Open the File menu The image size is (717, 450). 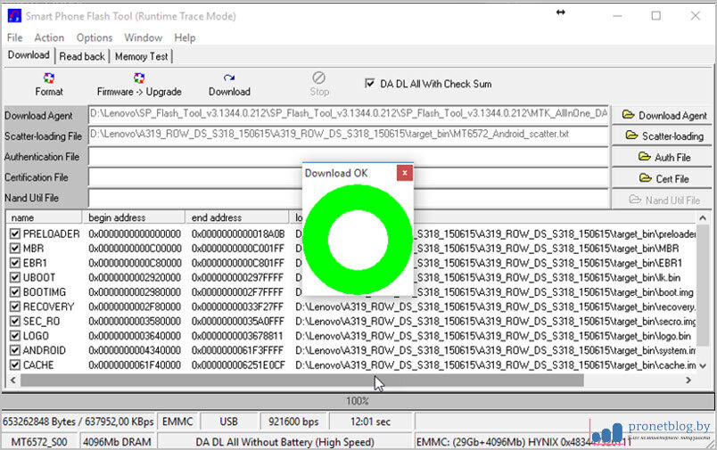[14, 37]
